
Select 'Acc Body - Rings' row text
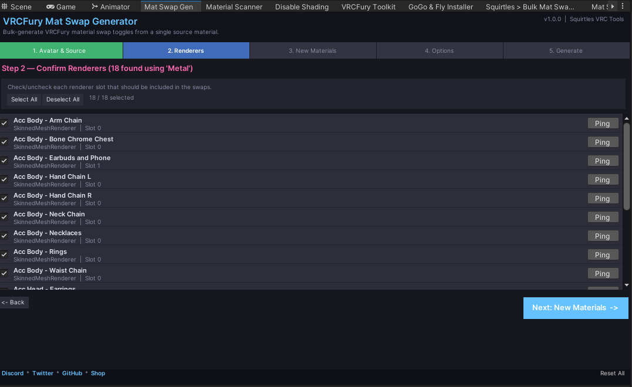[x=40, y=252]
